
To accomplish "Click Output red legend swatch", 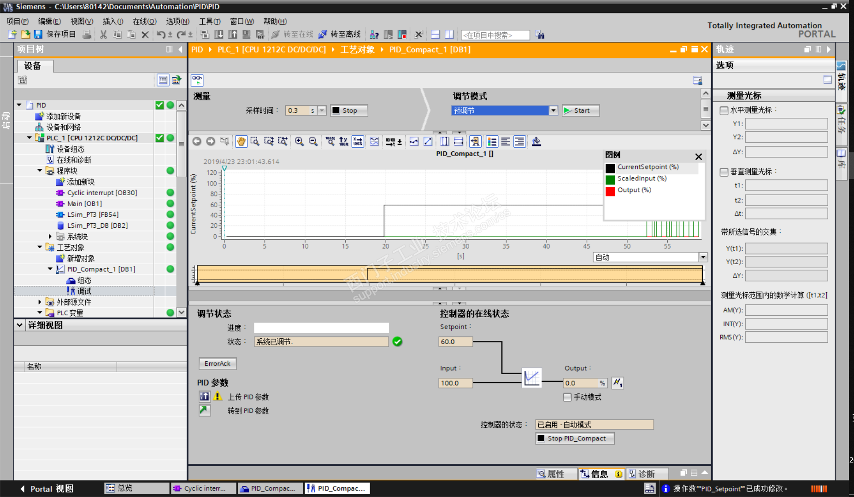I will click(610, 191).
